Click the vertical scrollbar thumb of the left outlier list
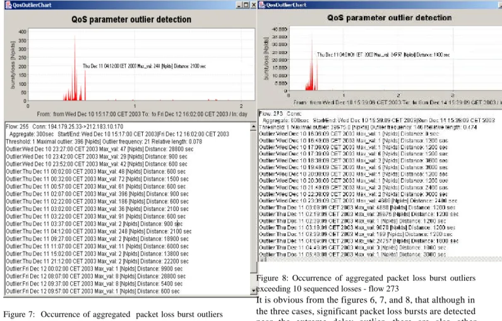The image size is (502, 321). coord(253,201)
